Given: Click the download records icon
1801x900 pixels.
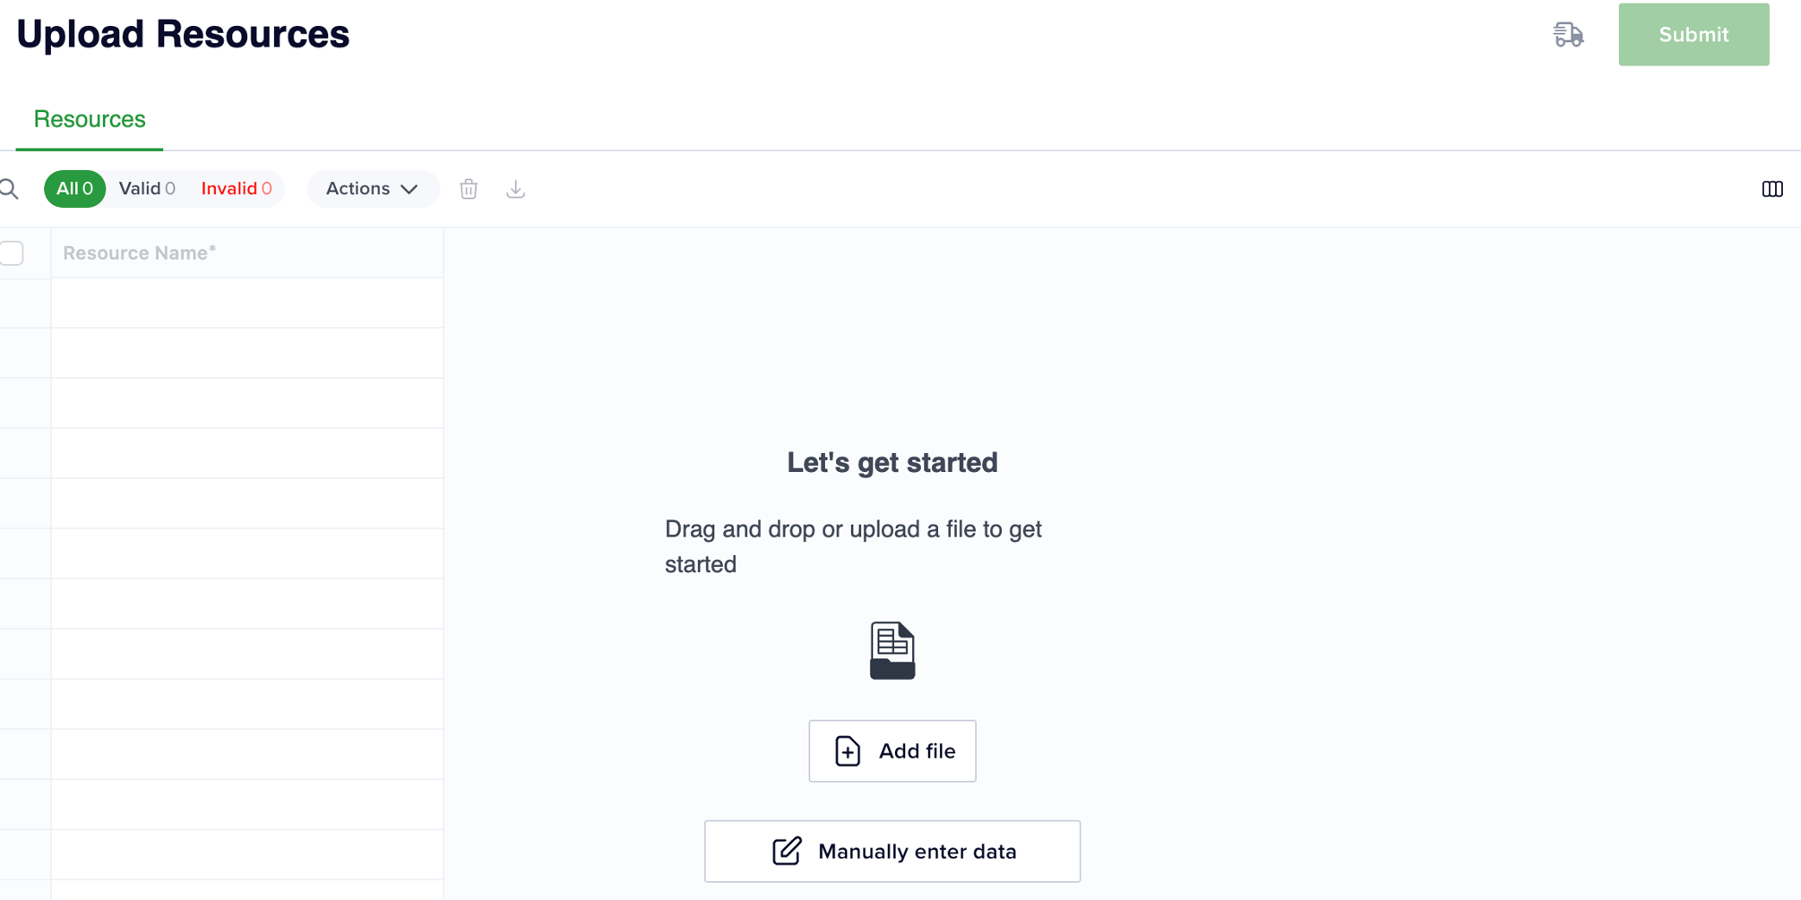Looking at the screenshot, I should [515, 189].
